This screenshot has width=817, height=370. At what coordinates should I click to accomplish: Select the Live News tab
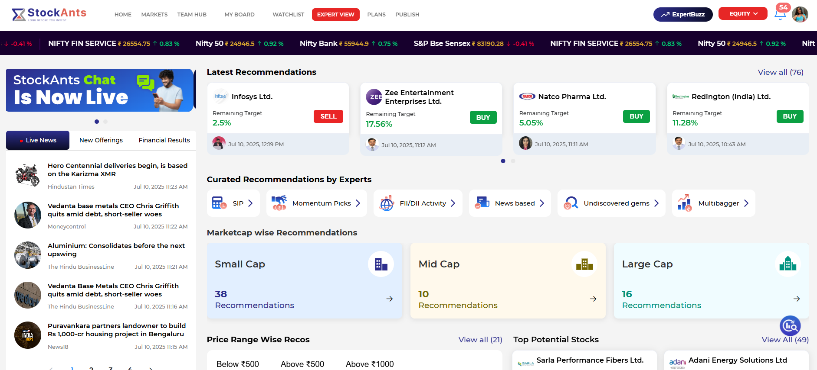click(x=38, y=140)
